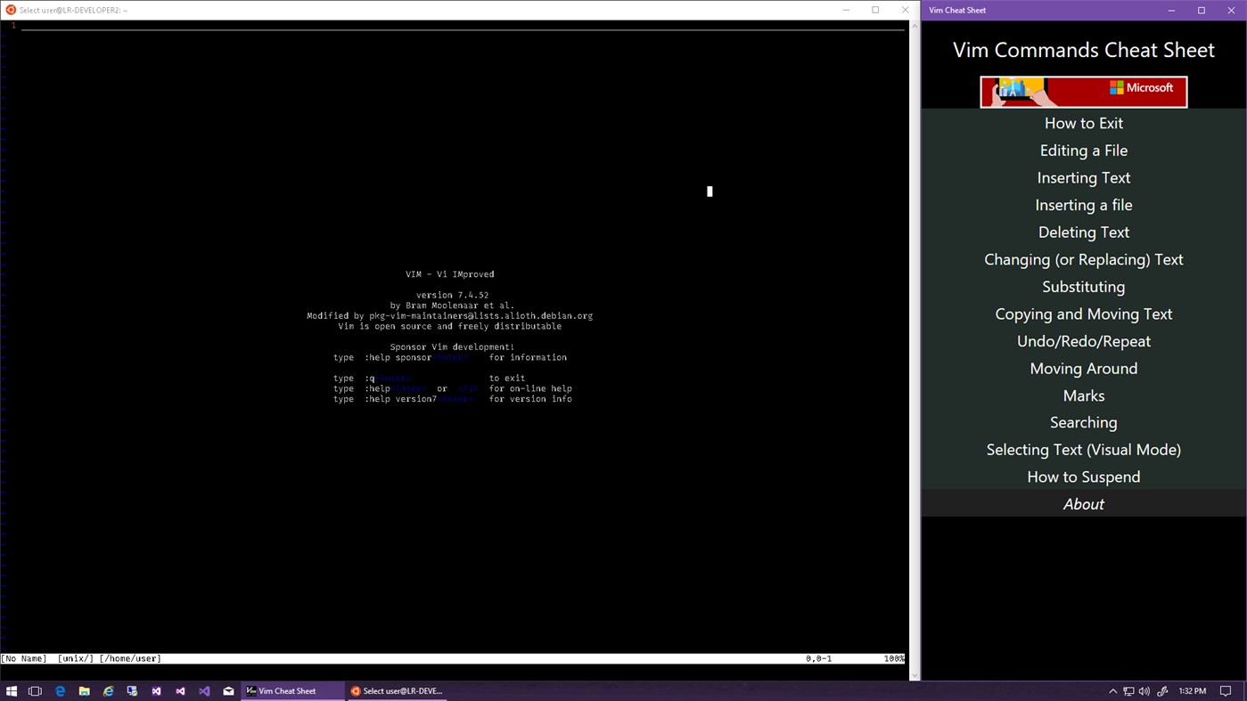Open the "About" entry in the cheat sheet
This screenshot has width=1247, height=701.
coord(1083,503)
